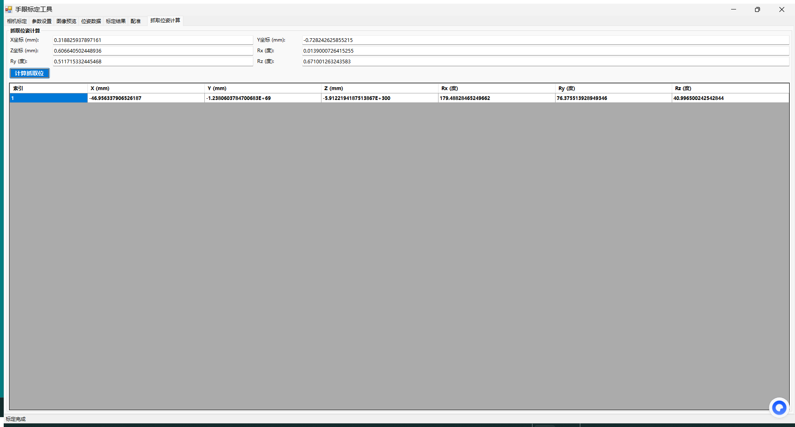Click the Ry (度) column header in table
Screen dimensions: 795x427
coord(614,88)
